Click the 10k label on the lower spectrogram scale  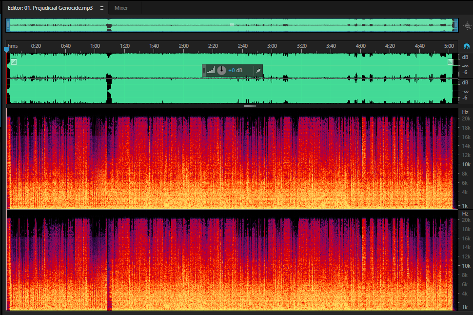[x=466, y=266]
